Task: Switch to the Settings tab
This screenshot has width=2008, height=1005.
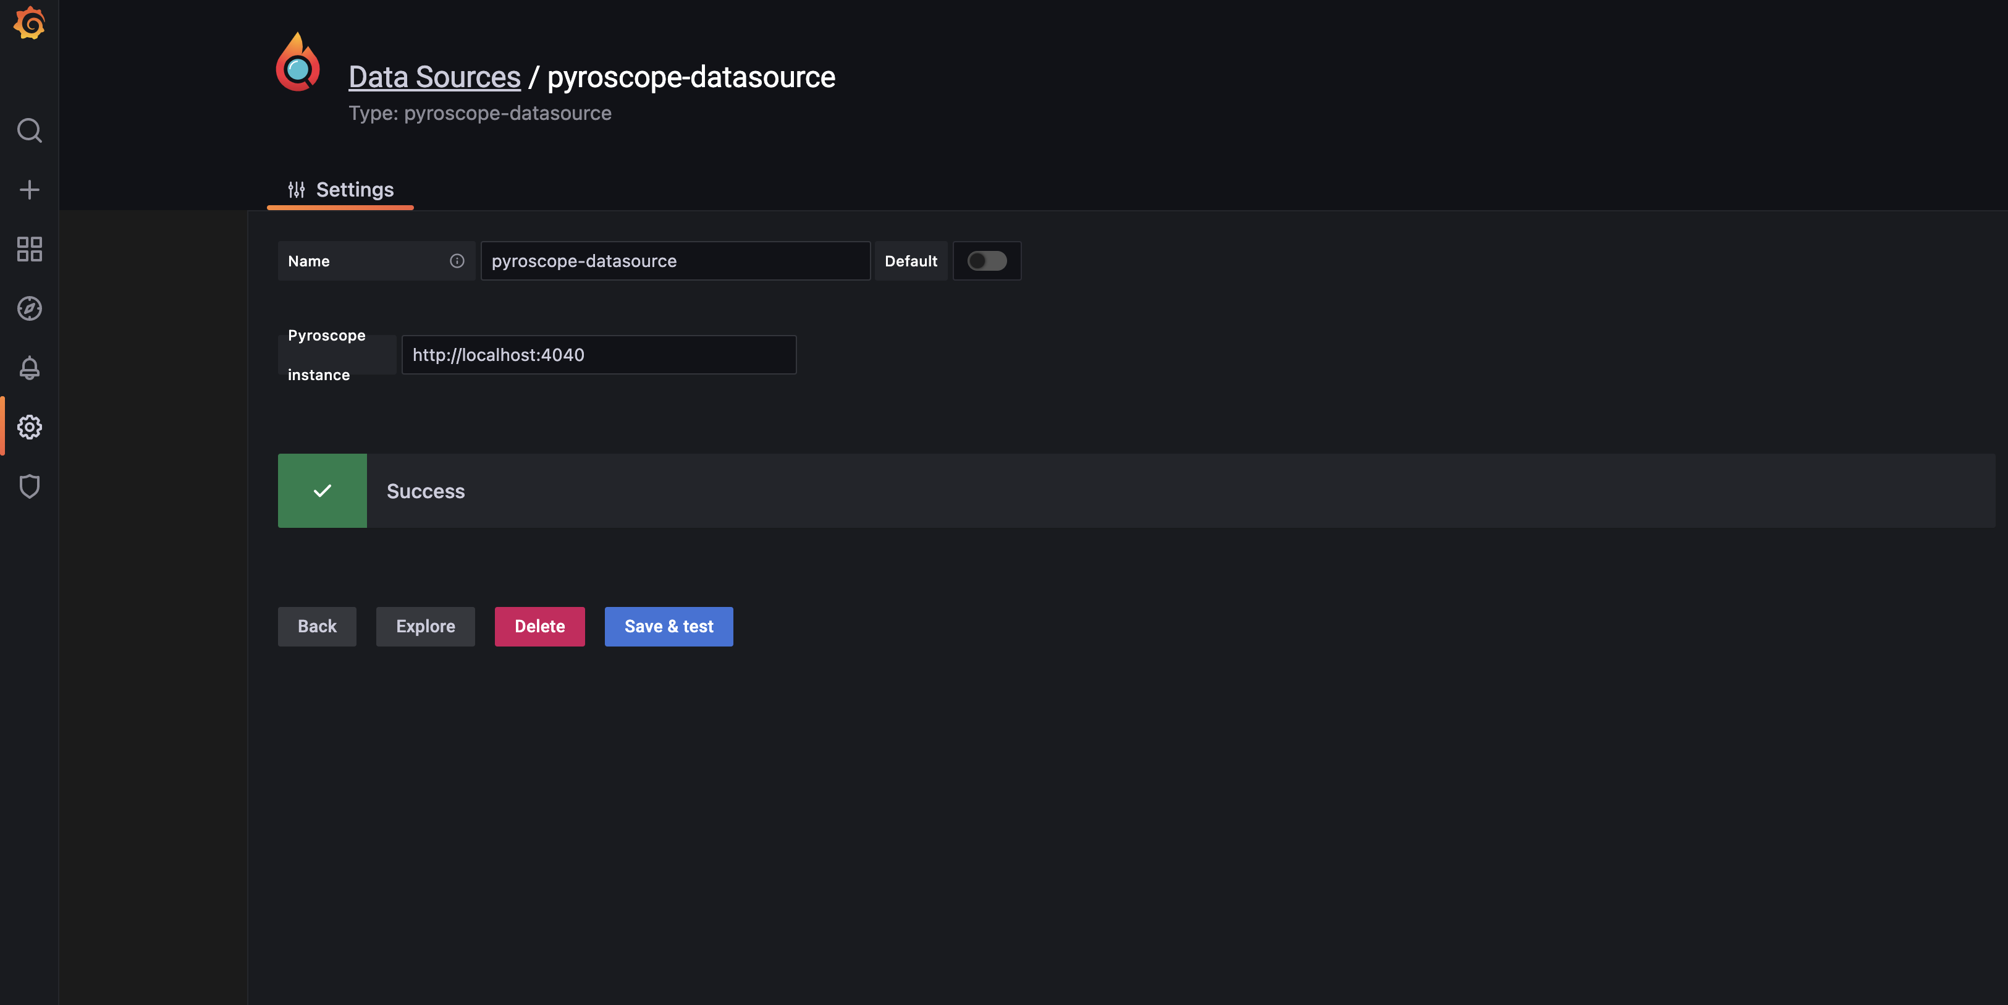Action: pos(340,190)
